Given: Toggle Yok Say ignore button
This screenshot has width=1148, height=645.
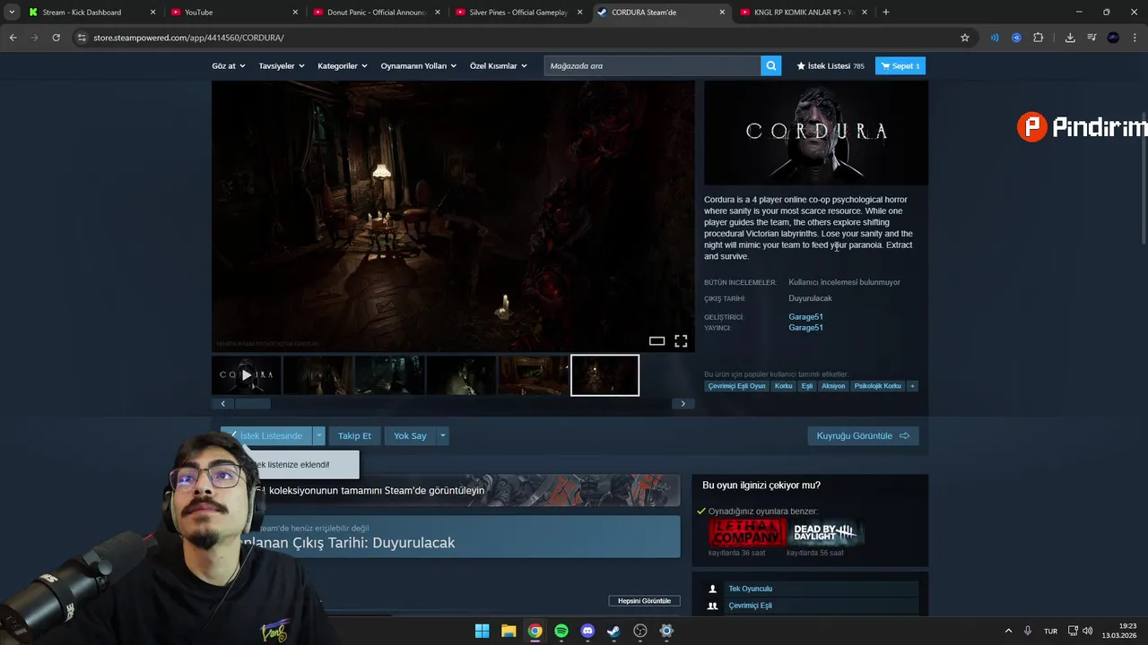Looking at the screenshot, I should pyautogui.click(x=410, y=435).
